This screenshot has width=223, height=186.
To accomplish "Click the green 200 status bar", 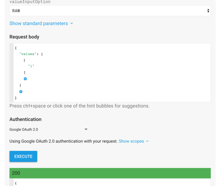I will pos(110,173).
